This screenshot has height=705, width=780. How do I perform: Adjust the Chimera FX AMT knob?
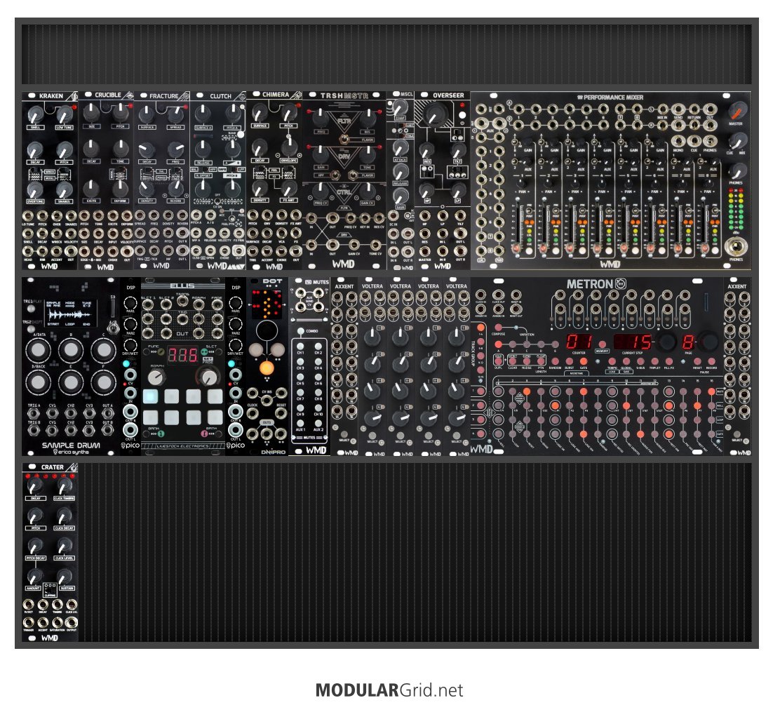(288, 188)
